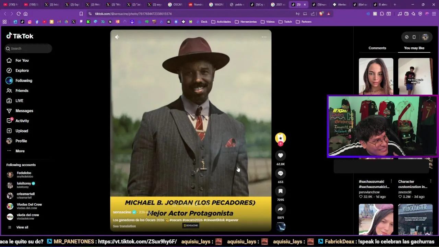Open the woman portrait recommended video

[376, 76]
